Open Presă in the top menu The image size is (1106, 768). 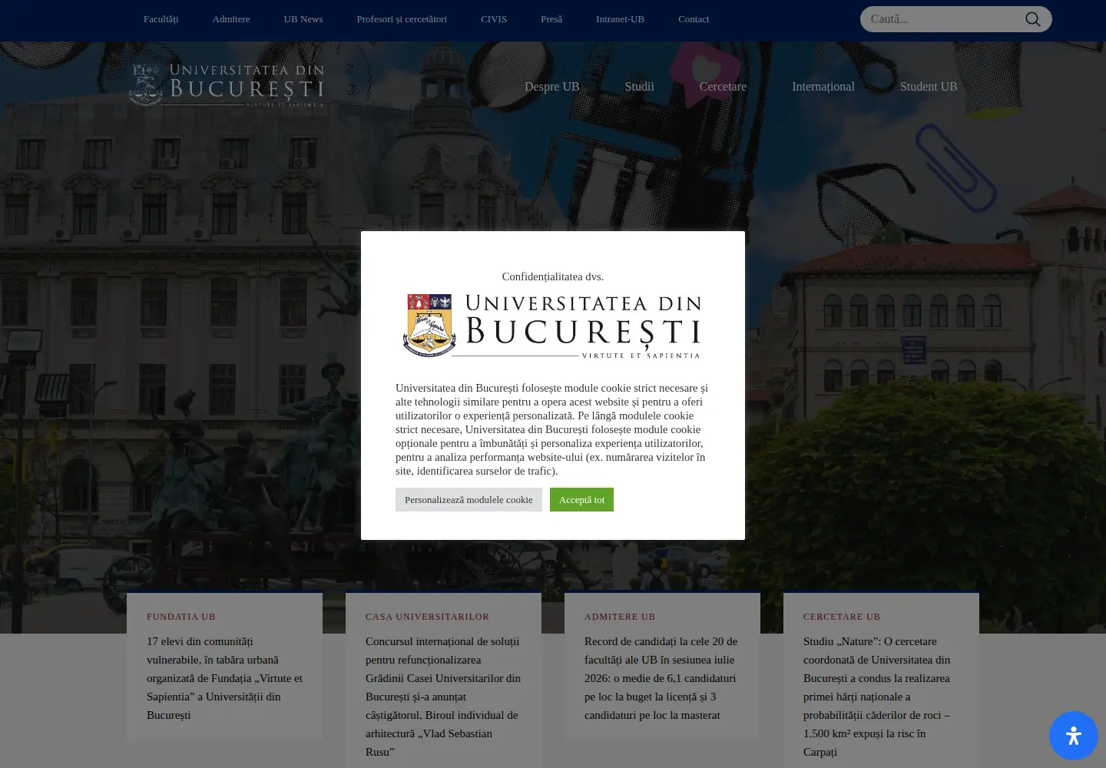pos(551,19)
